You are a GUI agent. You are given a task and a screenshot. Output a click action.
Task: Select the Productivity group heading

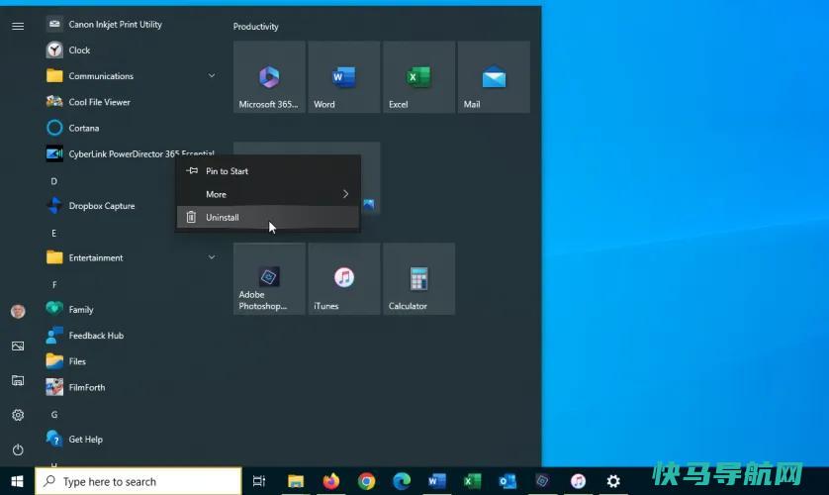click(256, 27)
